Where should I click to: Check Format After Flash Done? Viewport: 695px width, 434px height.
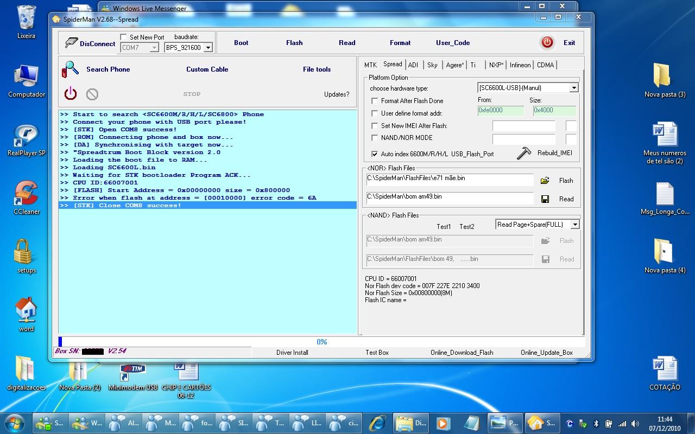pos(375,101)
